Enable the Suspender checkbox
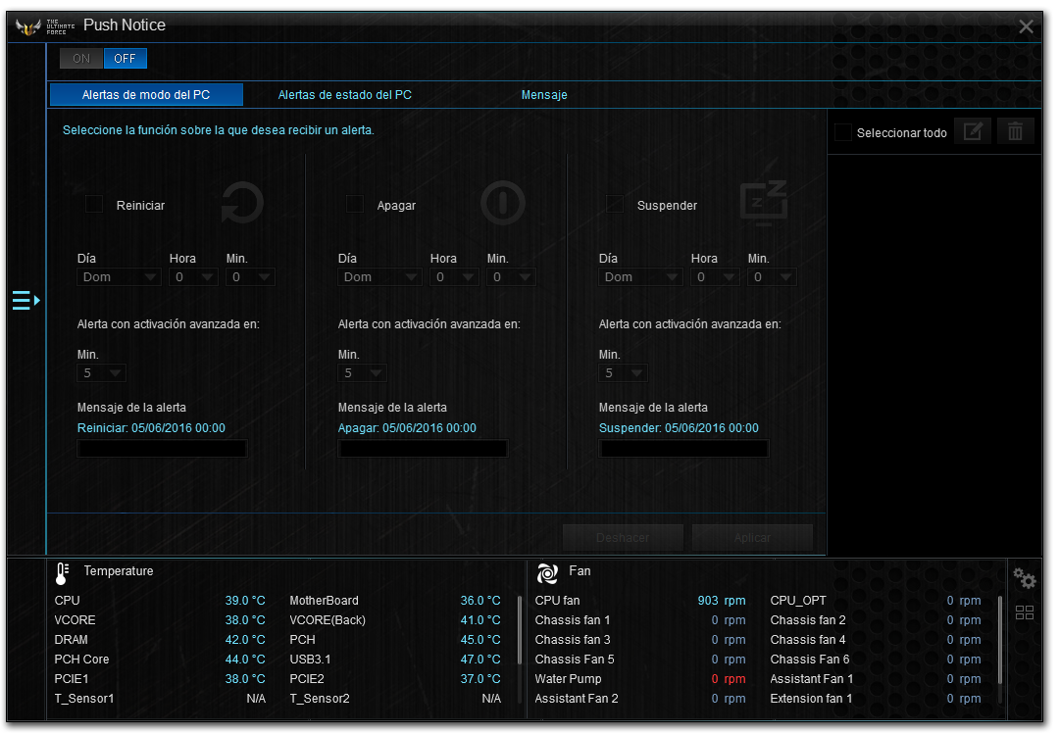Viewport: 1059px width, 734px height. coord(615,204)
